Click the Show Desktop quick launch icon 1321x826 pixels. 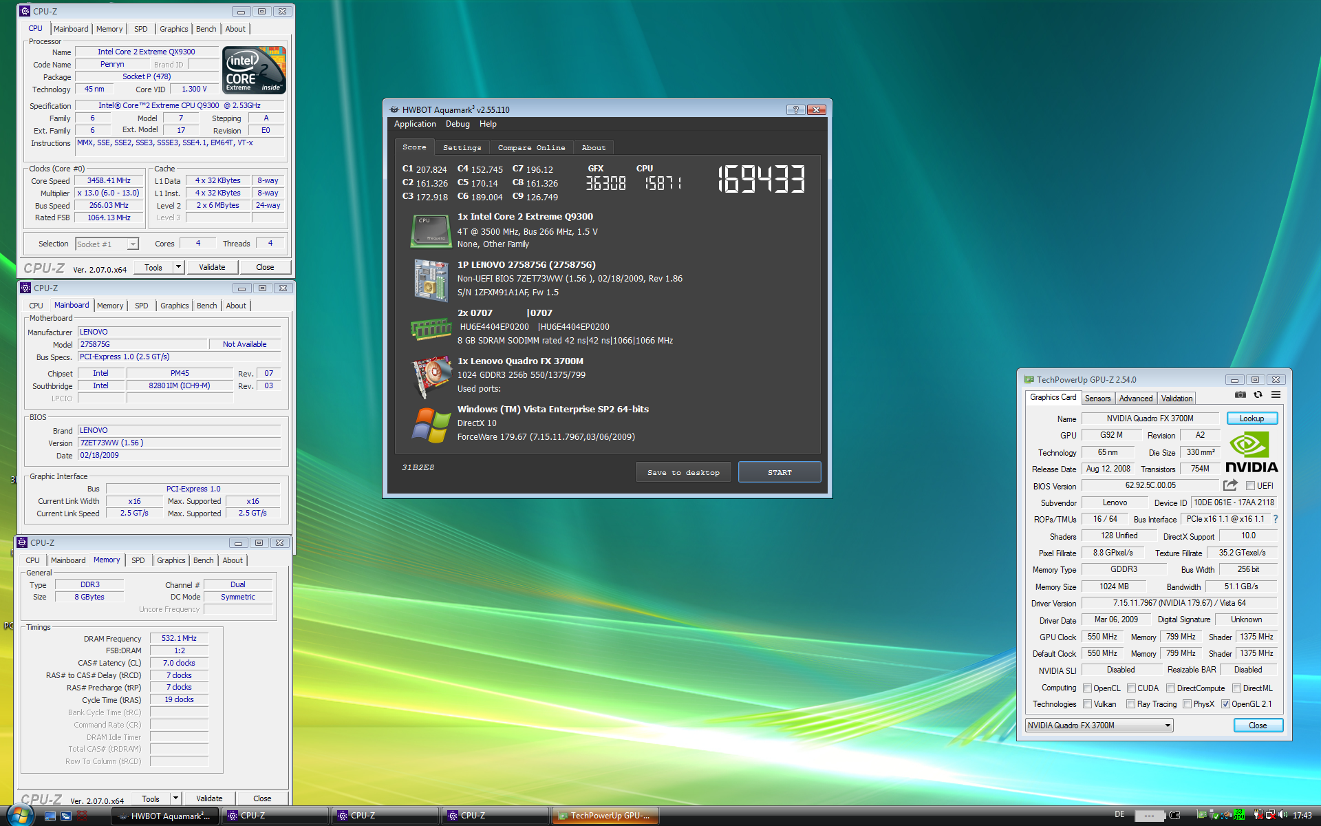point(50,816)
